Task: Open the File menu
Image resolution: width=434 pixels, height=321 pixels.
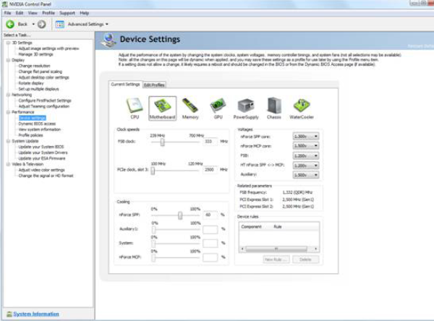Action: [x=7, y=13]
